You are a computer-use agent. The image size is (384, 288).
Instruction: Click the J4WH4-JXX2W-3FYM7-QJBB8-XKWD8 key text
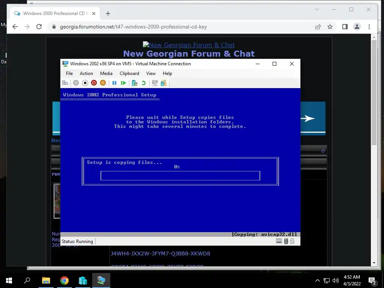160,253
